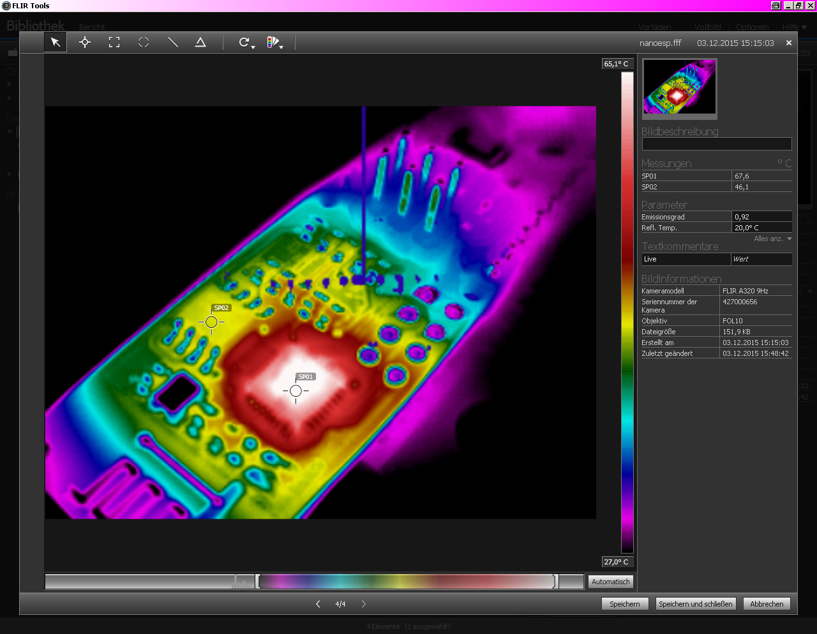The height and width of the screenshot is (634, 817).
Task: Open the Bericht tab in background window
Action: (x=92, y=27)
